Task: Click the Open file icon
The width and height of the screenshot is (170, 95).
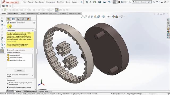Action: [95, 2]
